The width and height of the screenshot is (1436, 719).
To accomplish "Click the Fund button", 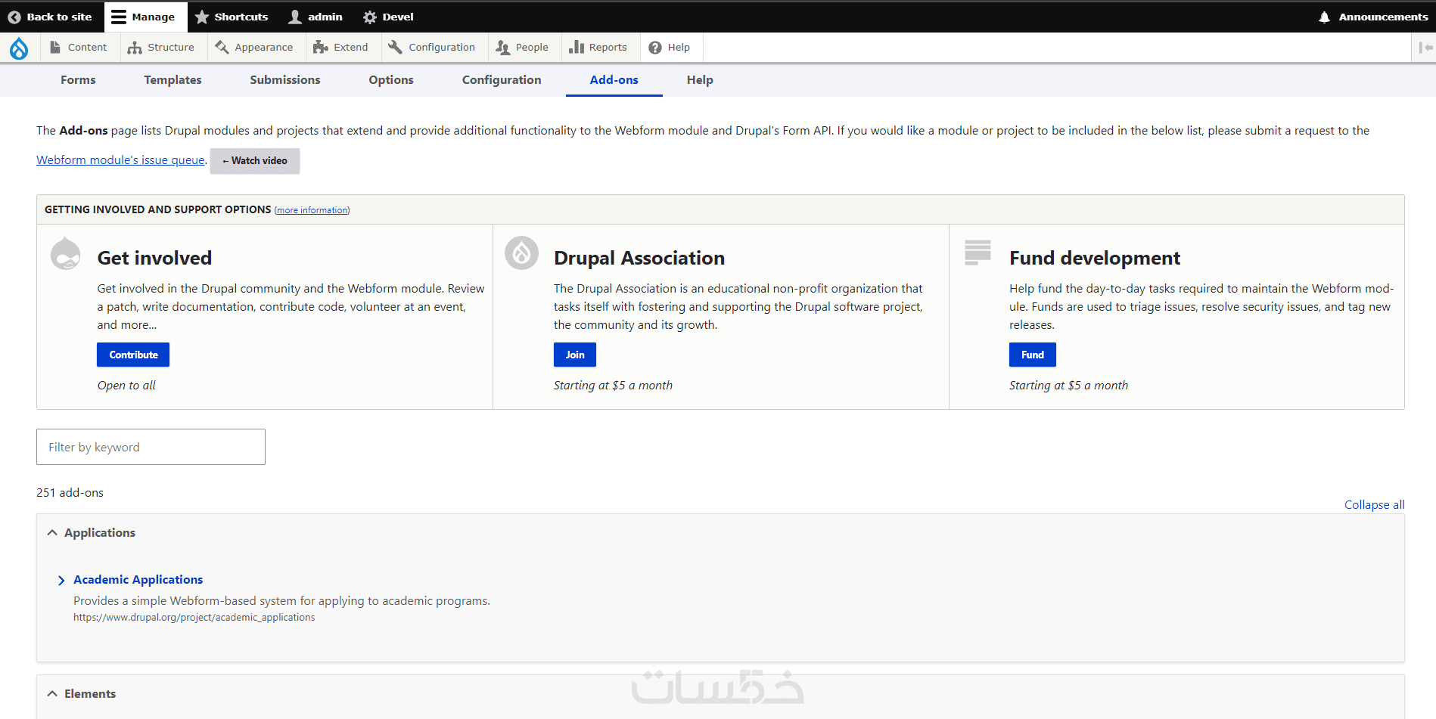I will pyautogui.click(x=1033, y=355).
